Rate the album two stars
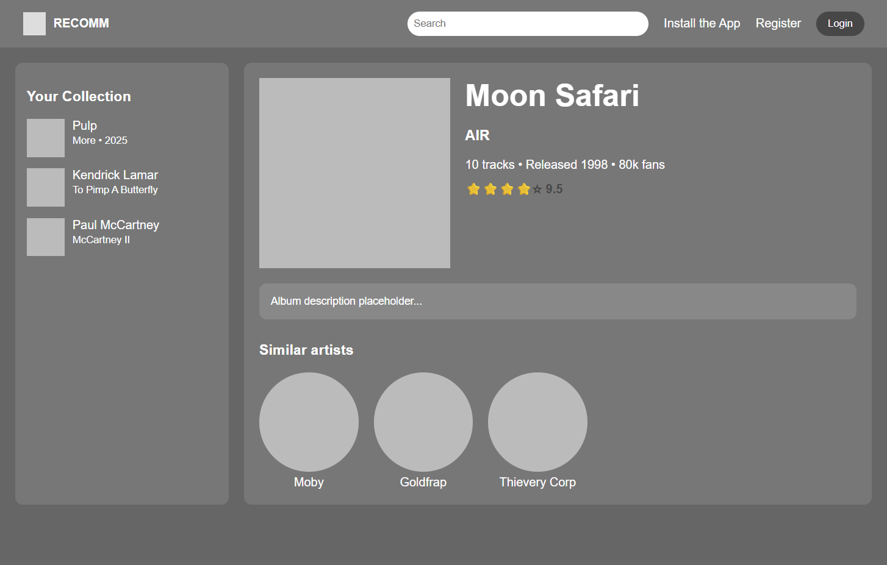 point(490,189)
